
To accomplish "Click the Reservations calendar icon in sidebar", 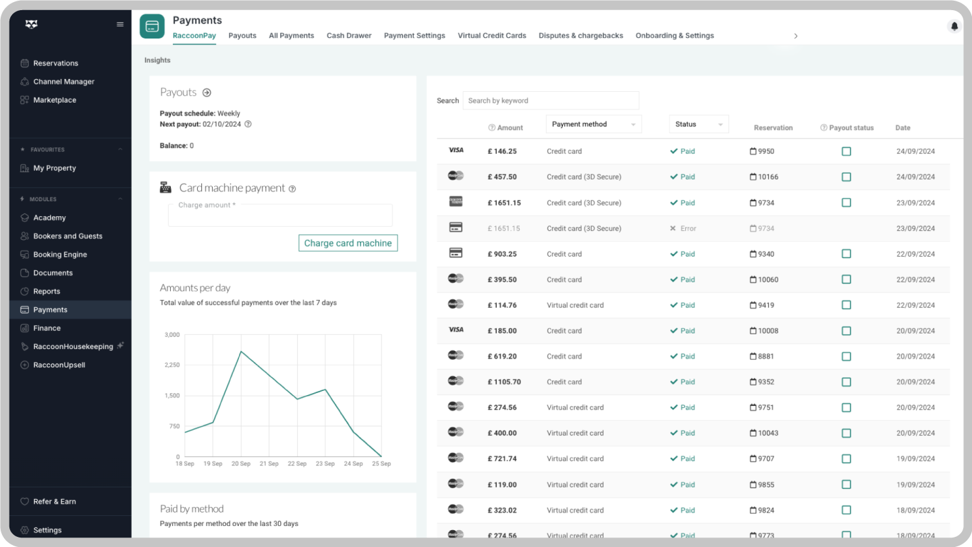I will (x=25, y=63).
